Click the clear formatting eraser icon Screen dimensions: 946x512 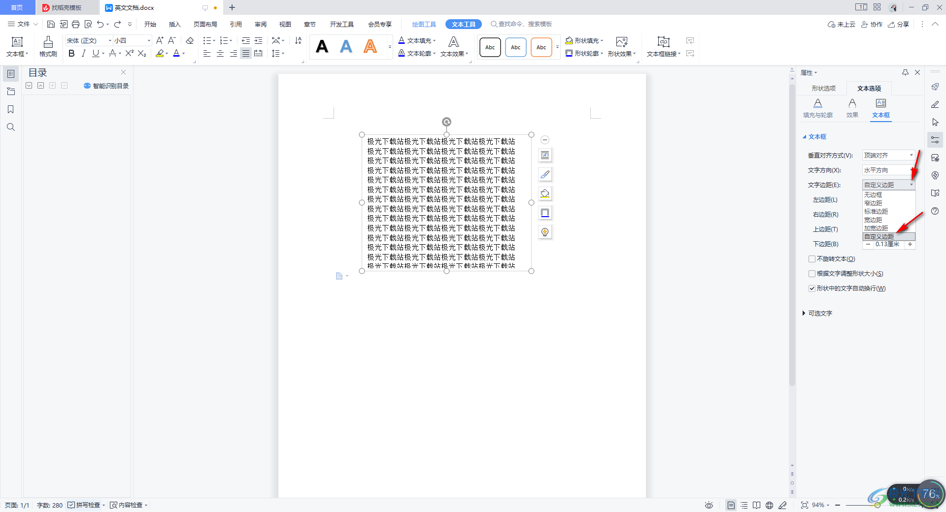[x=190, y=40]
